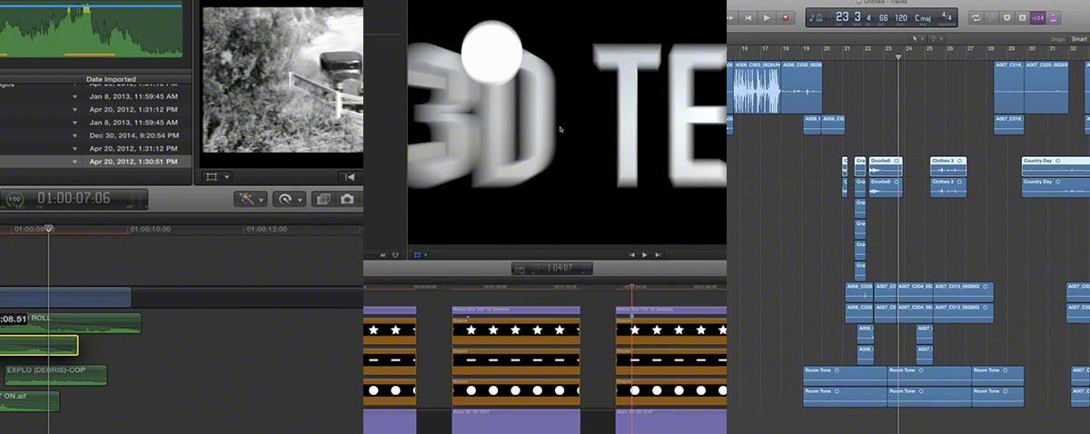Select the blue primary storyline clip
Screen dimensions: 1090x434
tap(65, 297)
